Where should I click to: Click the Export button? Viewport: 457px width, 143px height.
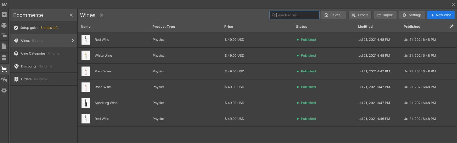pos(360,15)
